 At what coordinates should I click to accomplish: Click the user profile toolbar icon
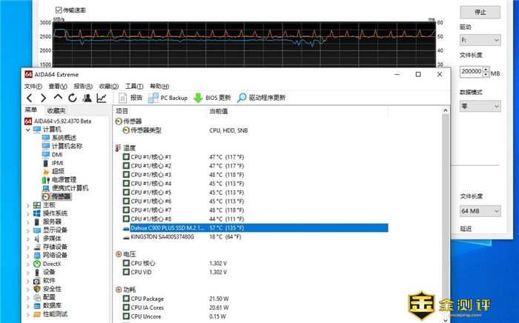coord(87,98)
